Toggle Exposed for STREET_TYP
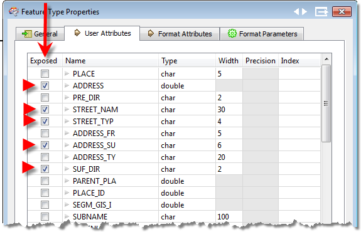The height and width of the screenshot is (232, 361). tap(45, 122)
